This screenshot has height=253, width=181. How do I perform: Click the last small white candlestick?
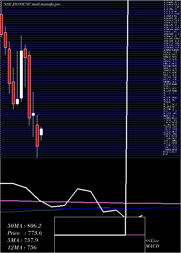tap(41, 132)
